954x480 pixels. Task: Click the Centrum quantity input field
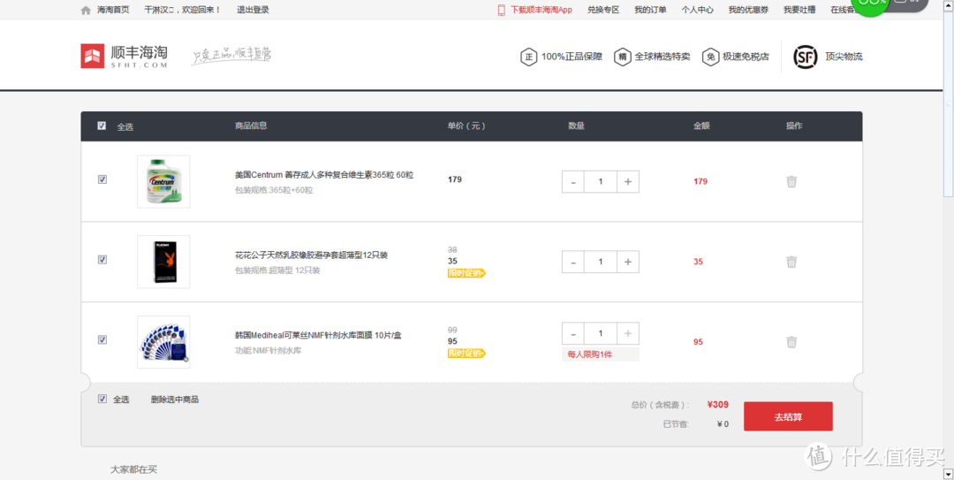coord(601,181)
